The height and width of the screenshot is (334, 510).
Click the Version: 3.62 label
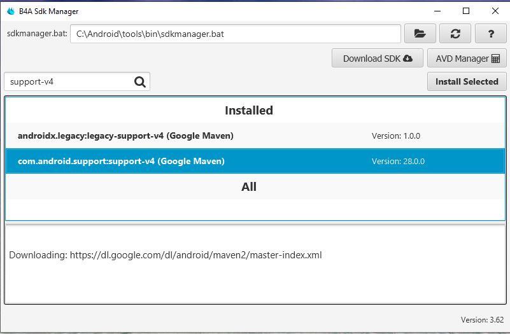(482, 319)
